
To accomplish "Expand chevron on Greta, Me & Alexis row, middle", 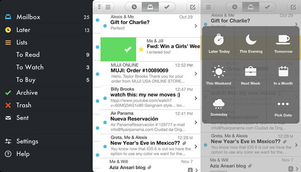I will 196,147.
